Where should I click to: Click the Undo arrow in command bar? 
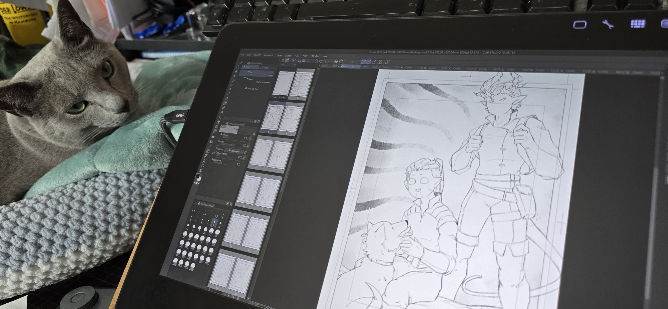[x=316, y=61]
